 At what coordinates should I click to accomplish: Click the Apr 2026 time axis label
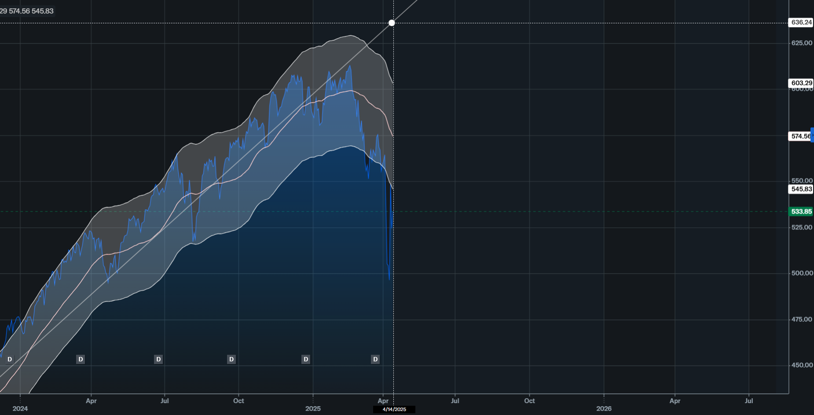tap(675, 401)
